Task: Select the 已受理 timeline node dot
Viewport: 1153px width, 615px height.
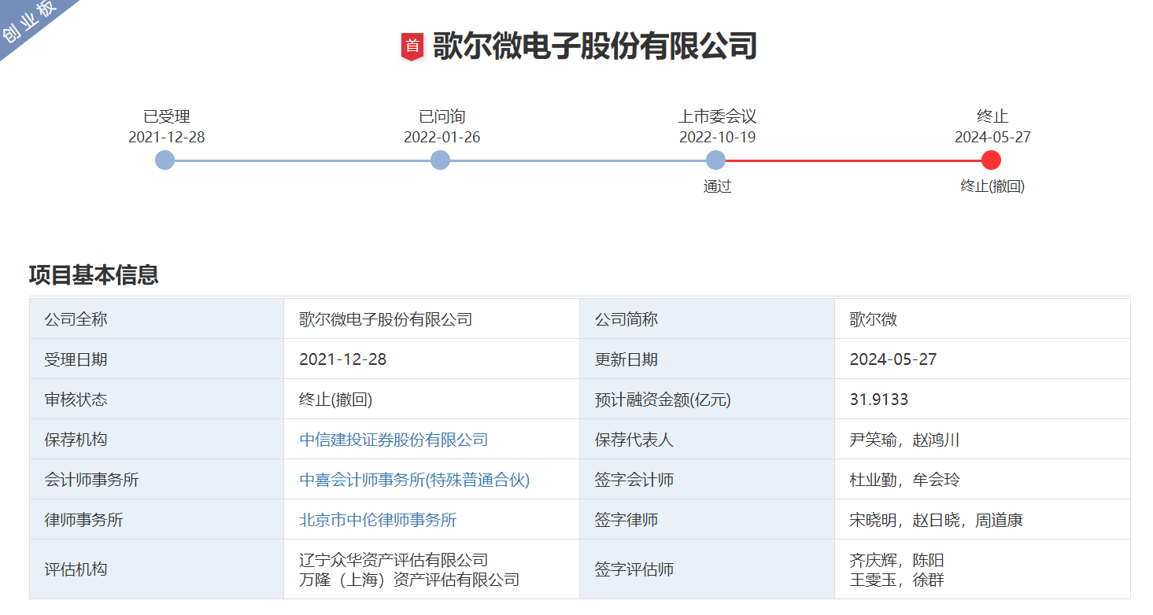Action: click(164, 160)
